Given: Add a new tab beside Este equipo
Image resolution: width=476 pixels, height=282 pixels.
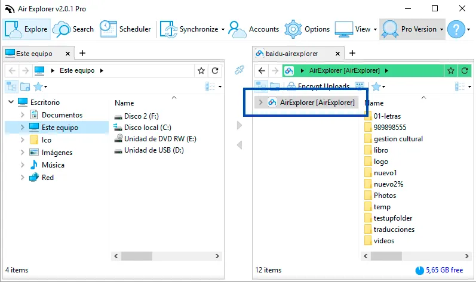Looking at the screenshot, I should tap(82, 53).
